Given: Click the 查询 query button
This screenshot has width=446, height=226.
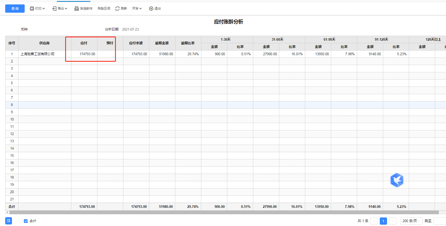Looking at the screenshot, I should 15,9.
